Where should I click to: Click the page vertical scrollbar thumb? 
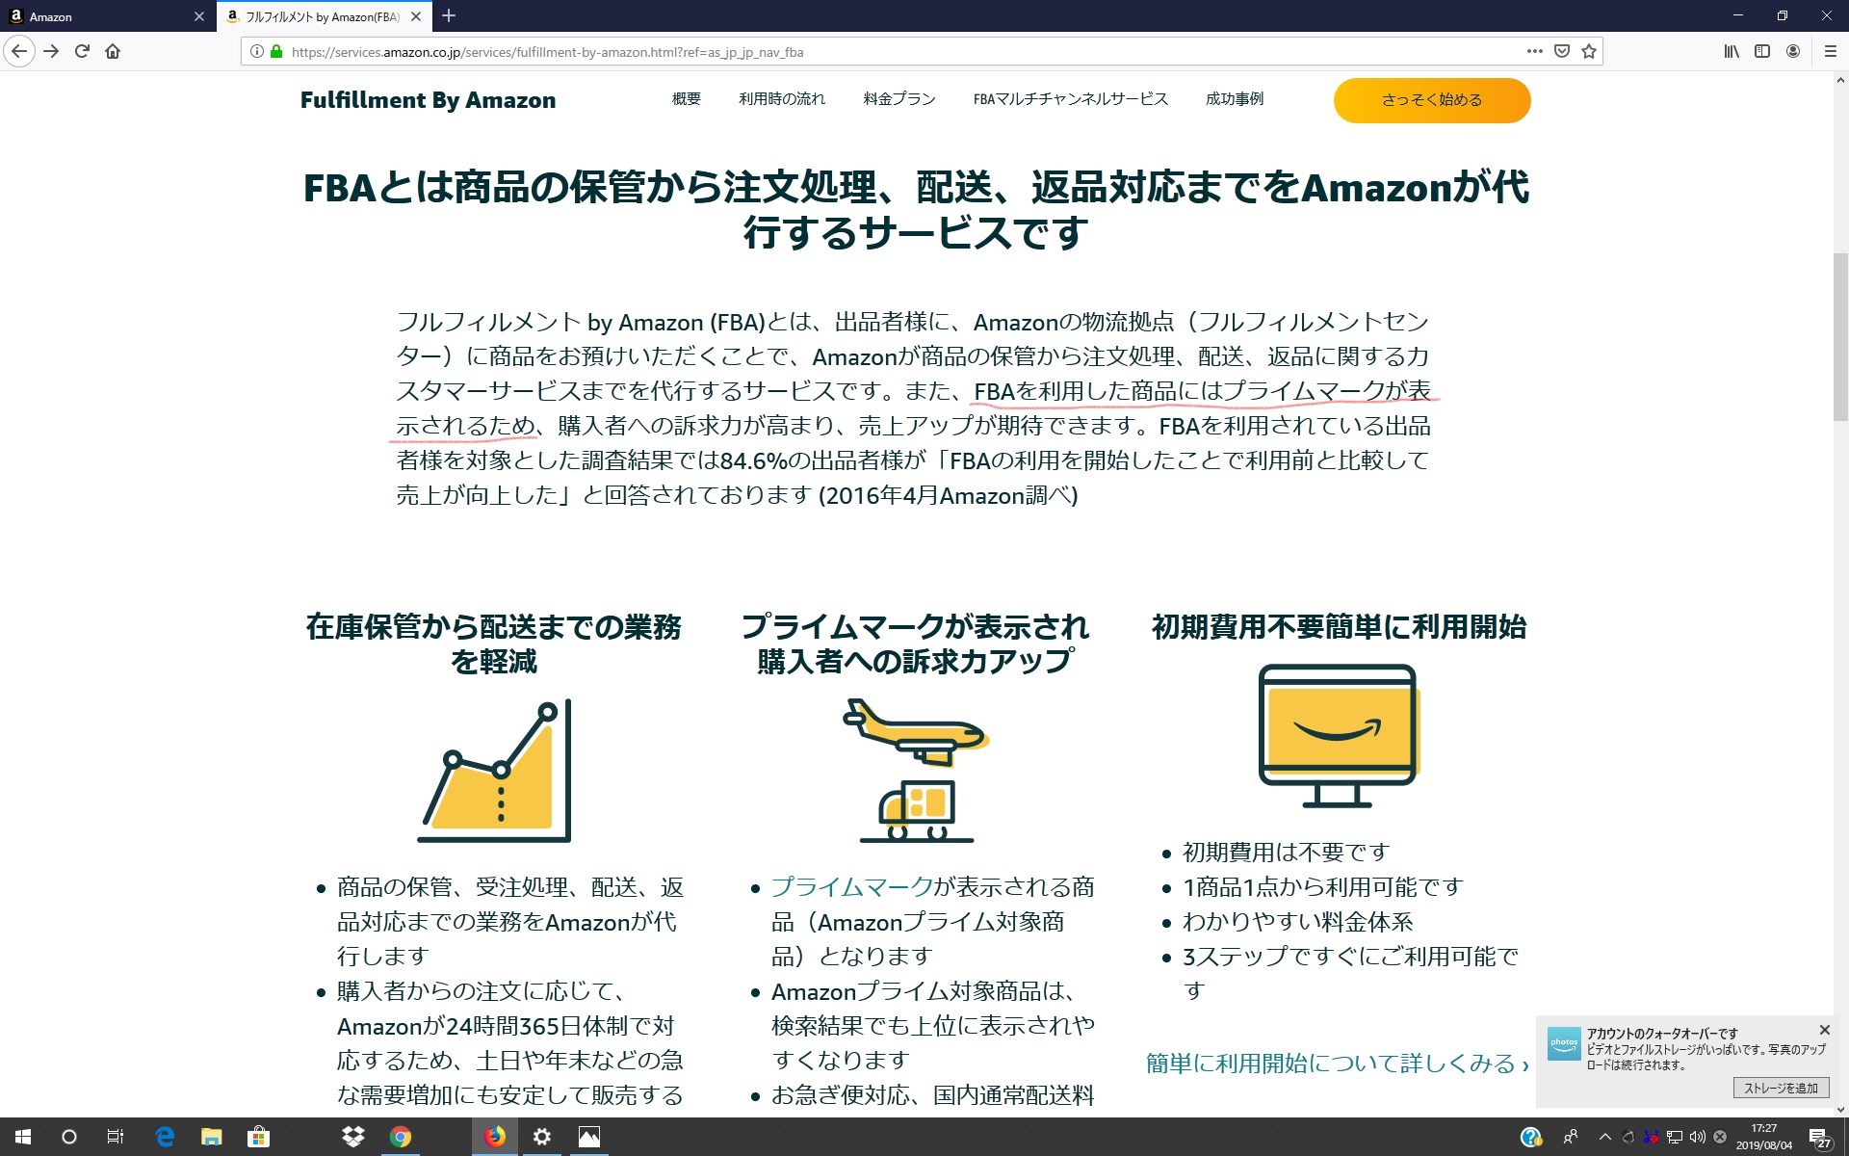click(1840, 337)
